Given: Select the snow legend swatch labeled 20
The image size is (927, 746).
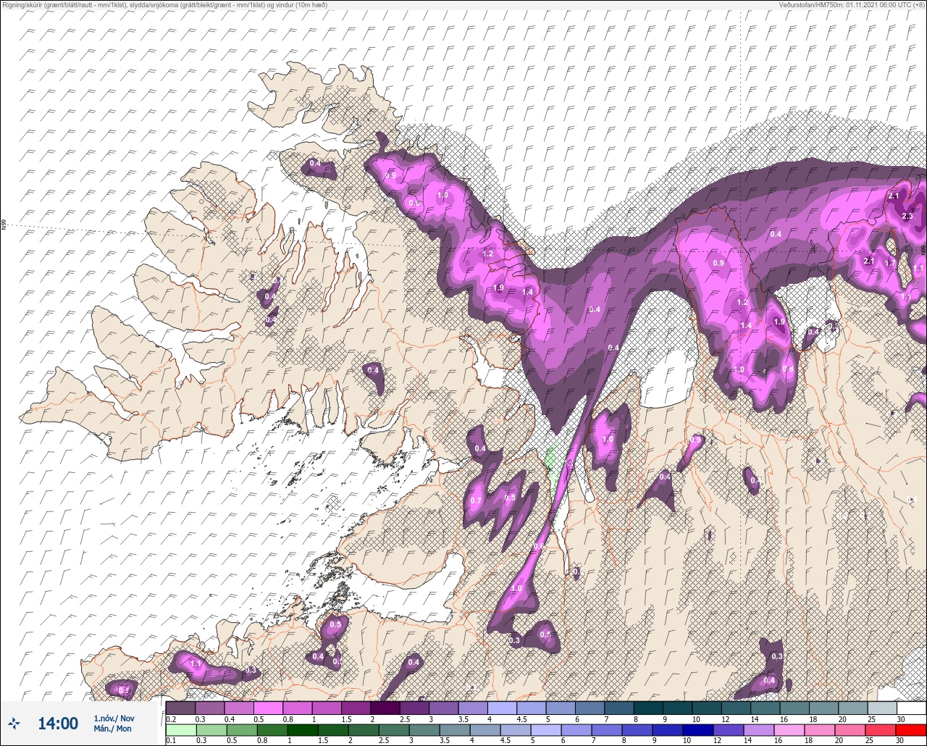Looking at the screenshot, I should (853, 708).
